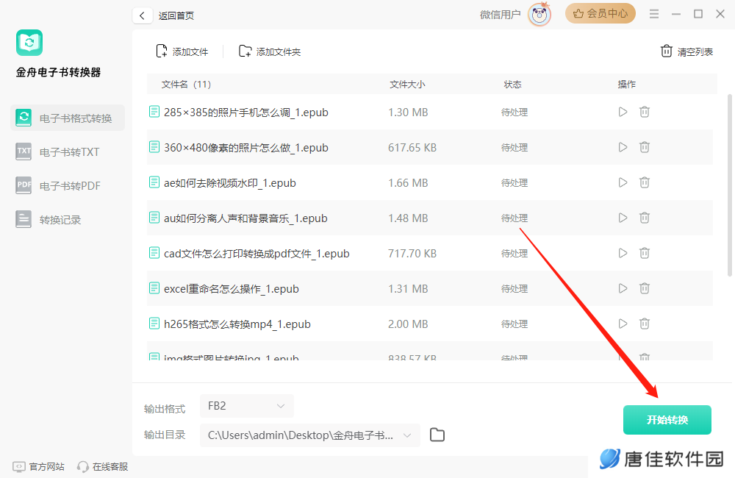Click the 文件名 (11) column header

[x=186, y=85]
